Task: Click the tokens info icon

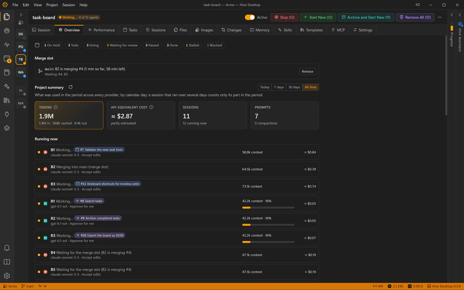Action: [x=56, y=107]
